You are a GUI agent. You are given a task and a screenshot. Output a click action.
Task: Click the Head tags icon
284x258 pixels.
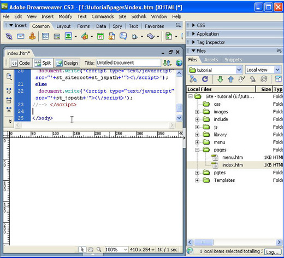[135, 37]
